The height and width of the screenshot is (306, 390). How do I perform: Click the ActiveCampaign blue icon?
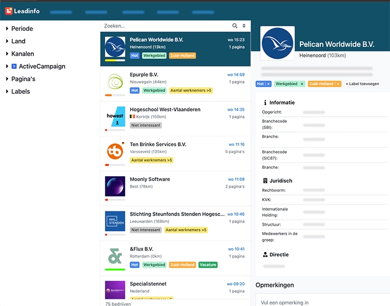(x=14, y=66)
